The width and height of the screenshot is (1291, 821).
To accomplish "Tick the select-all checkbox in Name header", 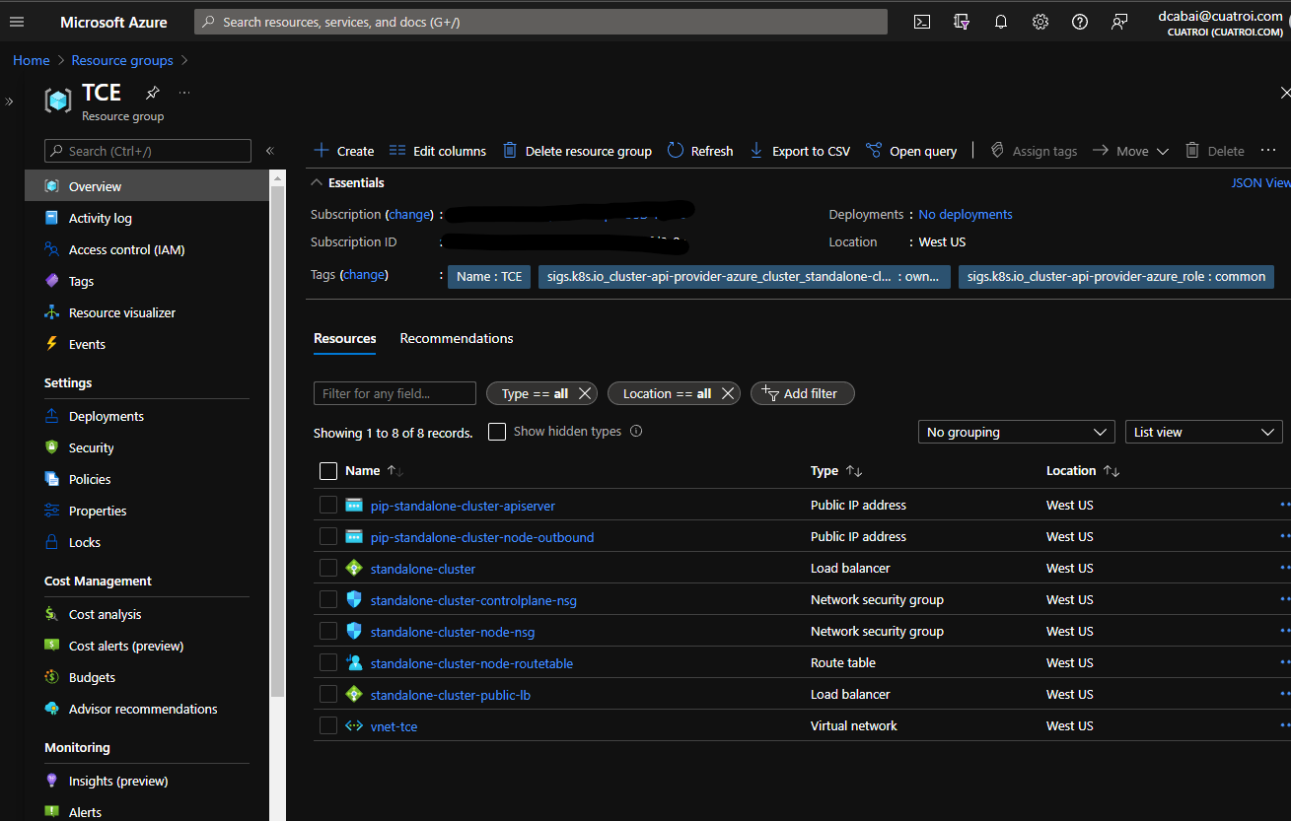I will pyautogui.click(x=328, y=471).
